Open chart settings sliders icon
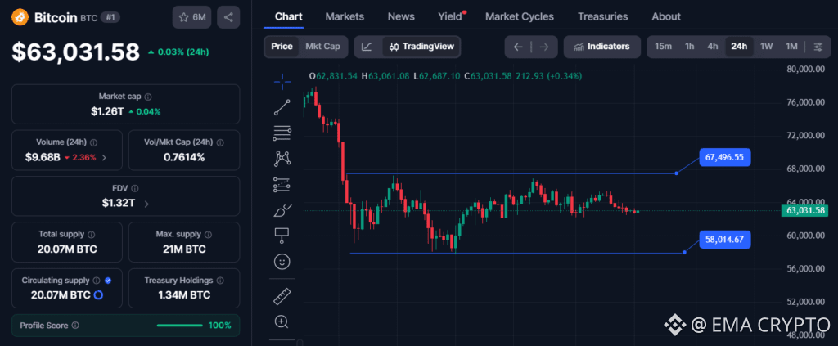Image resolution: width=838 pixels, height=346 pixels. point(818,47)
